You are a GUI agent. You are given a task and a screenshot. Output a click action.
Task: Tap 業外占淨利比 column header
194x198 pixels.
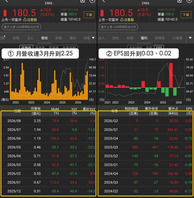coord(173,111)
